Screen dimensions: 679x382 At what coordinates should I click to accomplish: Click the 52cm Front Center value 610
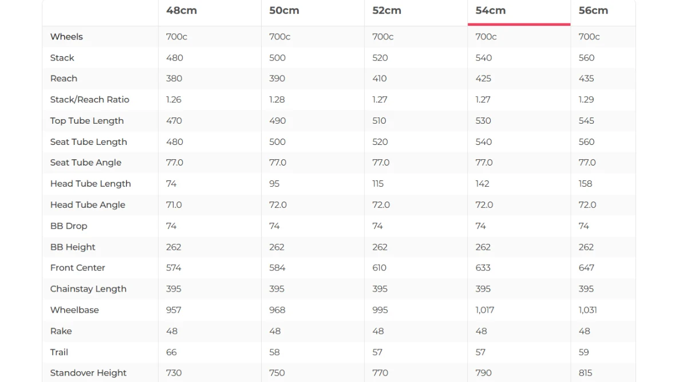click(379, 268)
